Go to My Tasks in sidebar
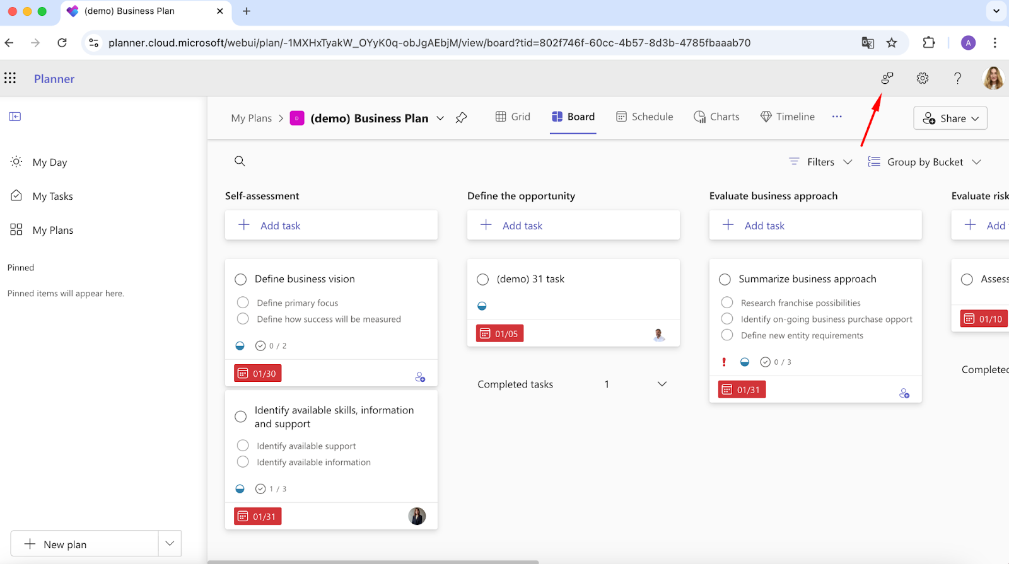Image resolution: width=1009 pixels, height=564 pixels. (x=42, y=196)
